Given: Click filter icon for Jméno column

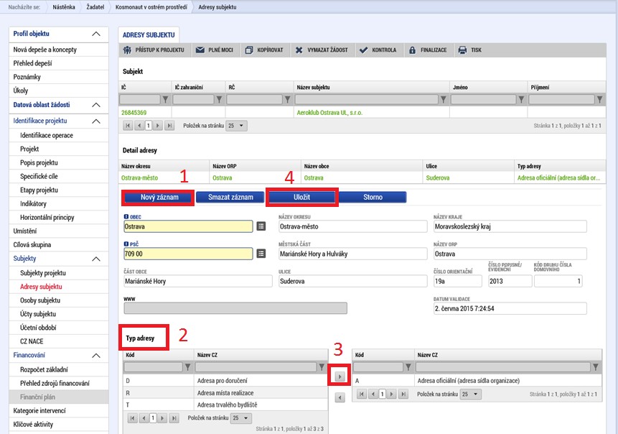Looking at the screenshot, I should pyautogui.click(x=521, y=99).
